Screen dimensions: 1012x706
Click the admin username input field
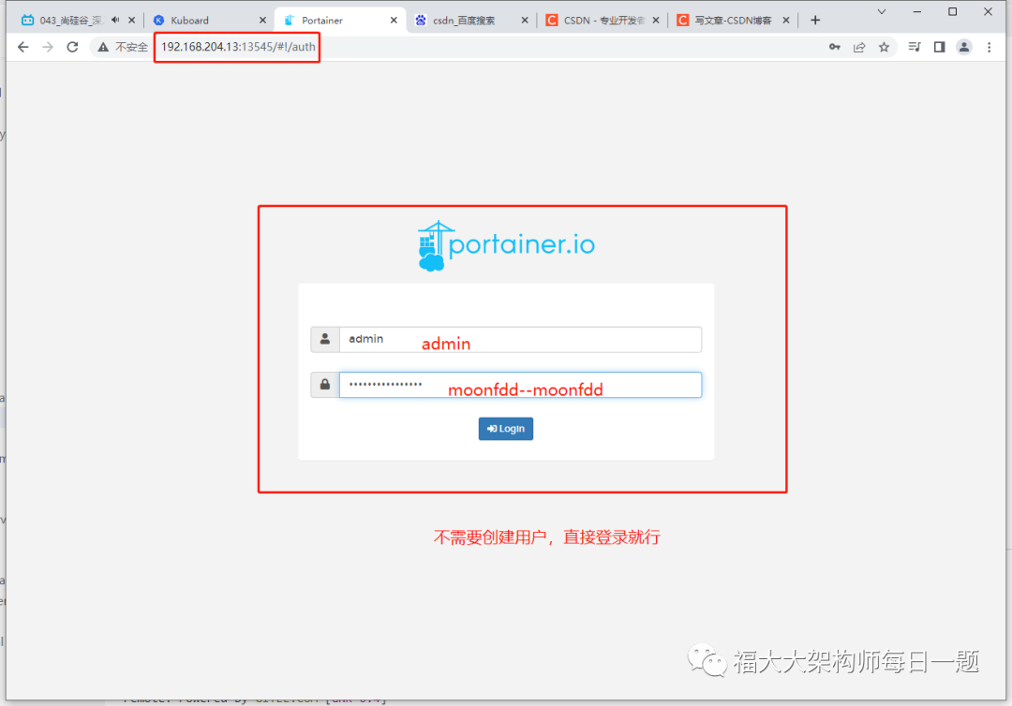point(520,339)
